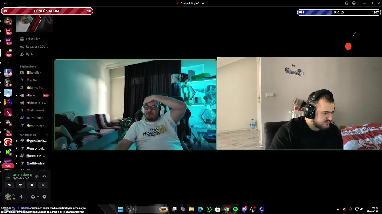This screenshot has width=382, height=214.
Task: Select server icon with 3 badge
Action: [x=8, y=21]
